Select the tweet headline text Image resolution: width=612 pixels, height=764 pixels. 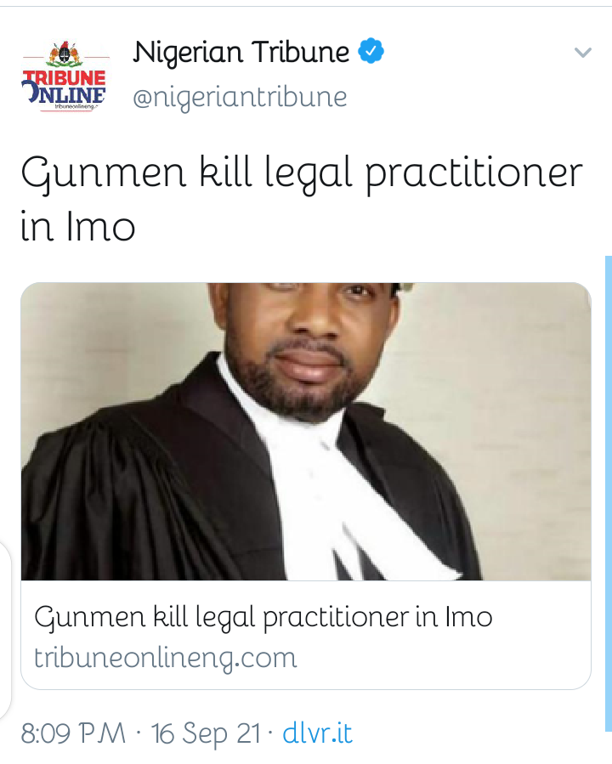coord(302,199)
